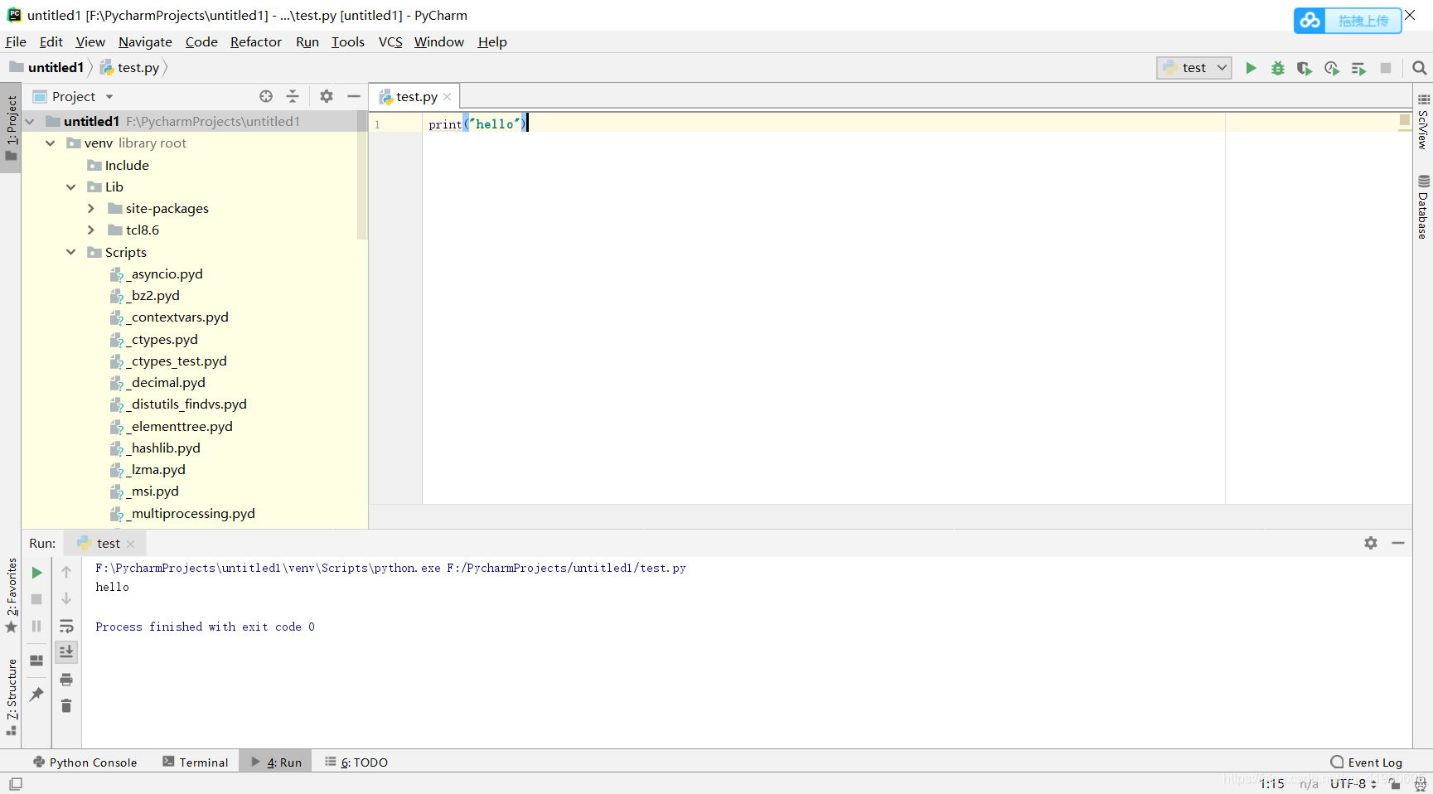Click the Project tree vertical scrollbar
Viewport: 1433px width, 794px height.
click(x=361, y=175)
